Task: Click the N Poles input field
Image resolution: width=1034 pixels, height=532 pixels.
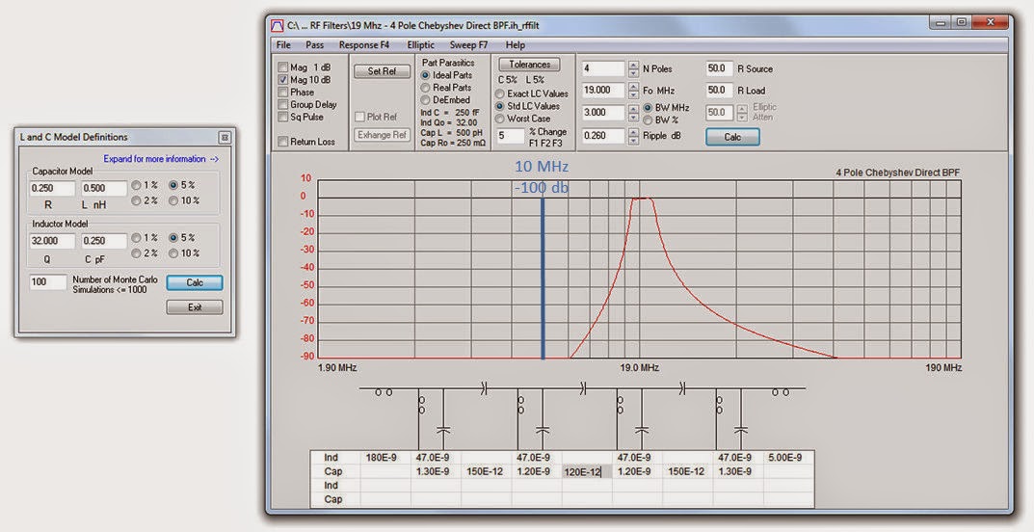Action: (x=603, y=68)
